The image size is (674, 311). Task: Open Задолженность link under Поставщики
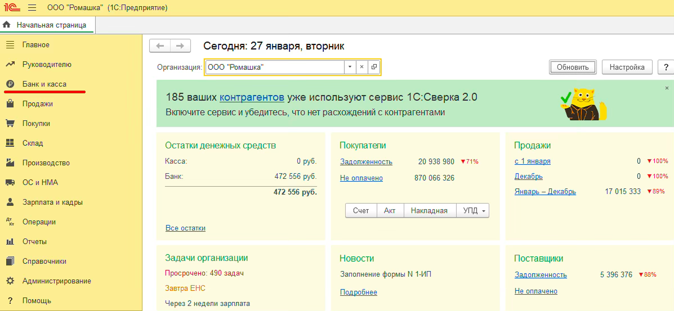[x=541, y=275]
